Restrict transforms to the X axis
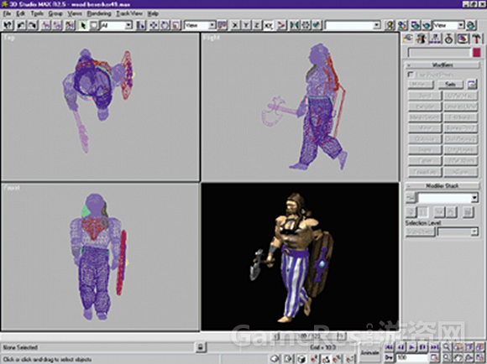This screenshot has width=487, height=364. (x=235, y=25)
